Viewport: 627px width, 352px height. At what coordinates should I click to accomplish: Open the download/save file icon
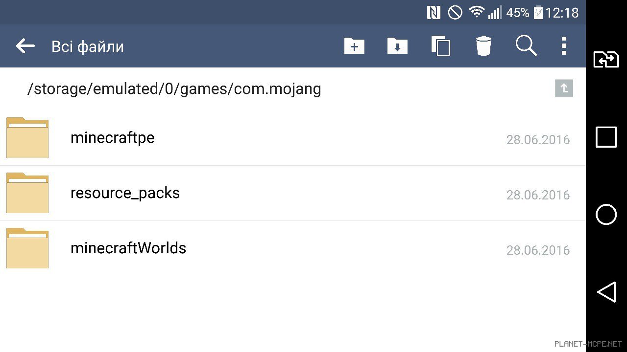(x=397, y=46)
